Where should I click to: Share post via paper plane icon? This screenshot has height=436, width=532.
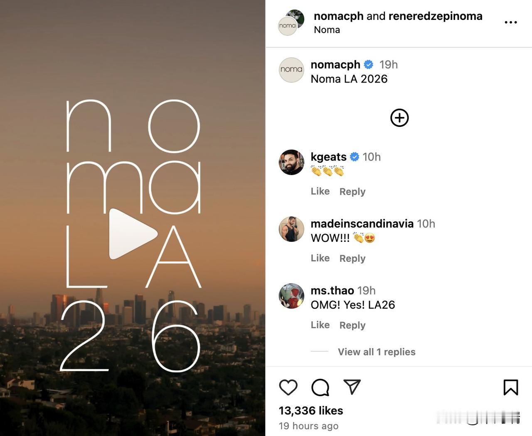pyautogui.click(x=352, y=387)
